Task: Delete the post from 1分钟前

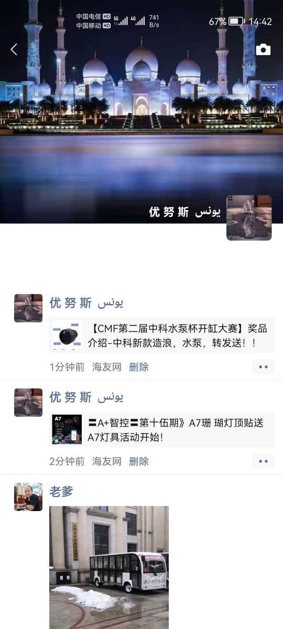Action: (x=139, y=367)
